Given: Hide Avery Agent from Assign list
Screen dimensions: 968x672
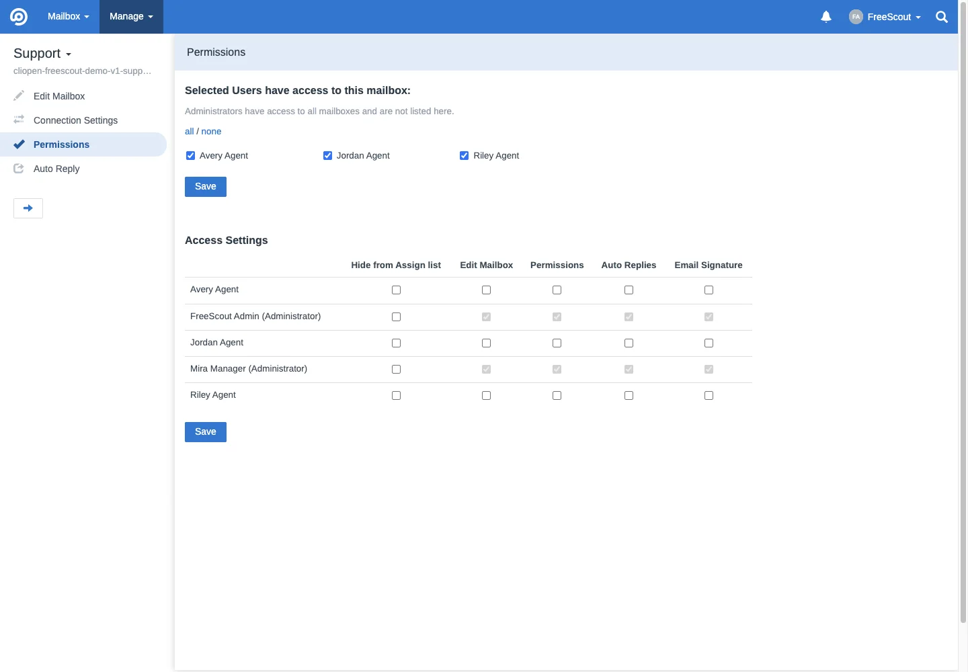Looking at the screenshot, I should coord(396,290).
